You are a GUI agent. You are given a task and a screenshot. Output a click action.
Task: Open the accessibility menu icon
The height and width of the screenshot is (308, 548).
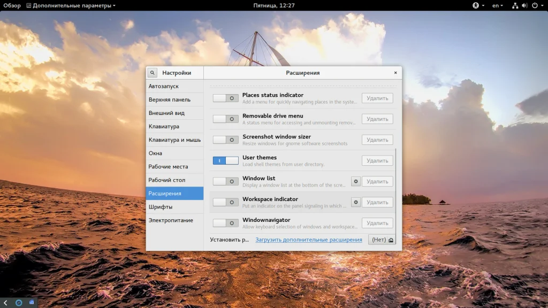[475, 5]
